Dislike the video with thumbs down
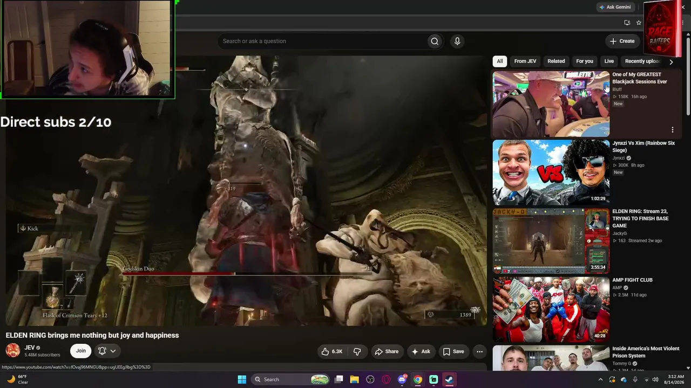The image size is (691, 388). coord(357,351)
